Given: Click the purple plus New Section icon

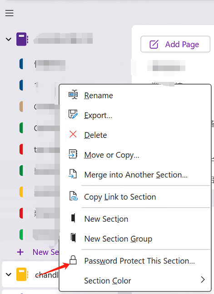Looking at the screenshot, I should coord(20,252).
